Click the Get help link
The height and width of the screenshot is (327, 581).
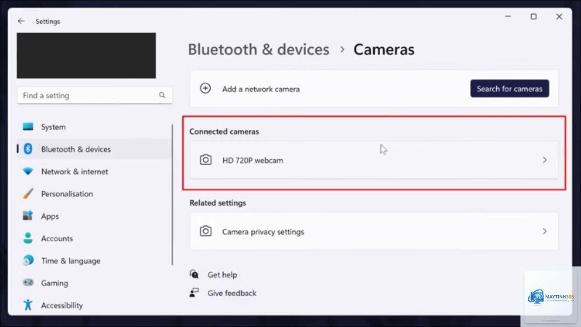pos(222,275)
